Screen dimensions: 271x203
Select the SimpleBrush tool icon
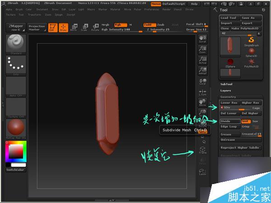tap(251, 42)
